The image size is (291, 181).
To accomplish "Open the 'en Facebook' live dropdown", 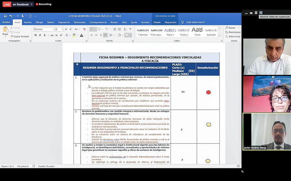I will pyautogui.click(x=31, y=4).
